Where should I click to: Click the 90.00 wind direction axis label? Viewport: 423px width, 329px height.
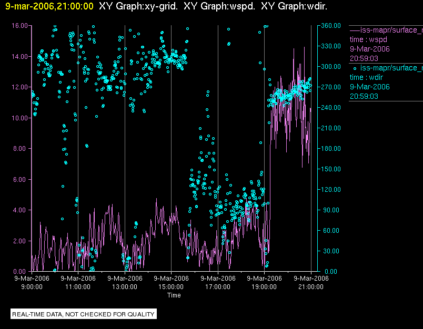pyautogui.click(x=331, y=210)
